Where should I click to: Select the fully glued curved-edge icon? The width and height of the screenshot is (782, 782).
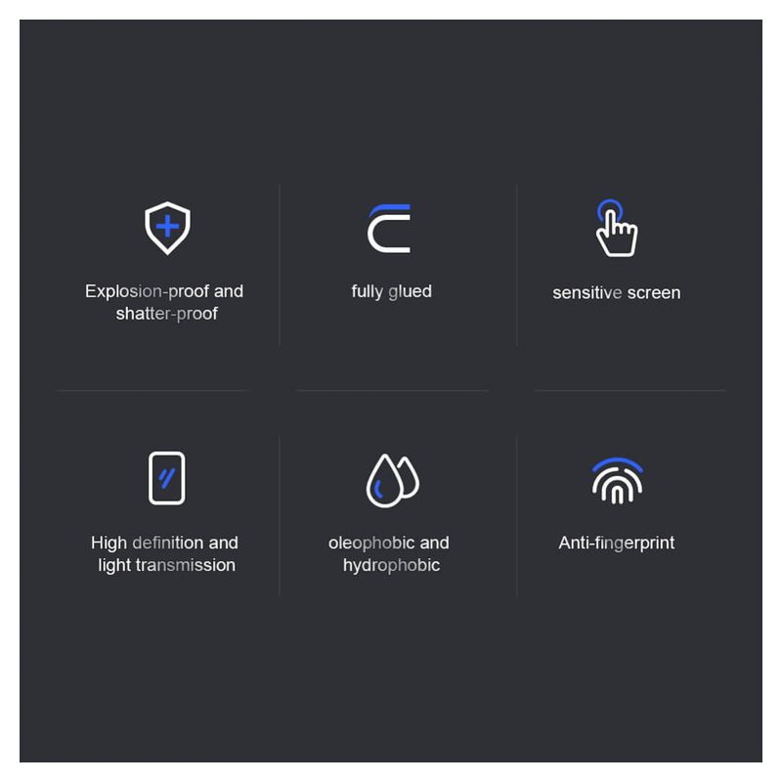pos(389,229)
